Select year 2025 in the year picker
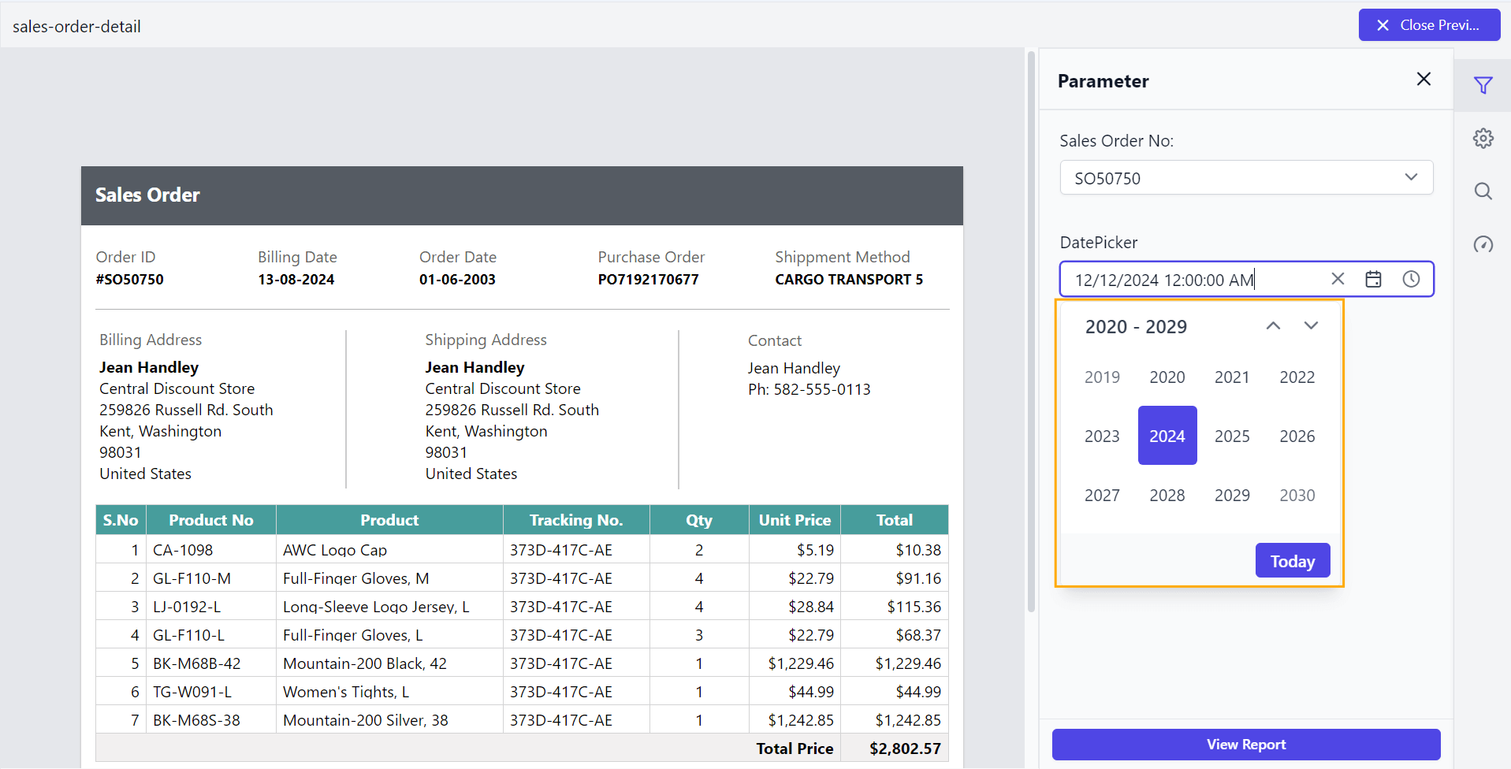Image resolution: width=1511 pixels, height=769 pixels. point(1232,436)
